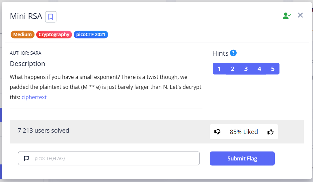Click the flag icon in the input box

pyautogui.click(x=27, y=158)
